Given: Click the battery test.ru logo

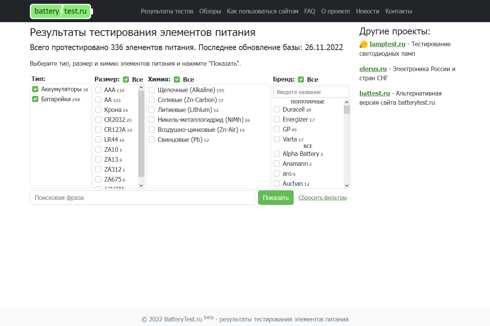Looking at the screenshot, I should [60, 11].
